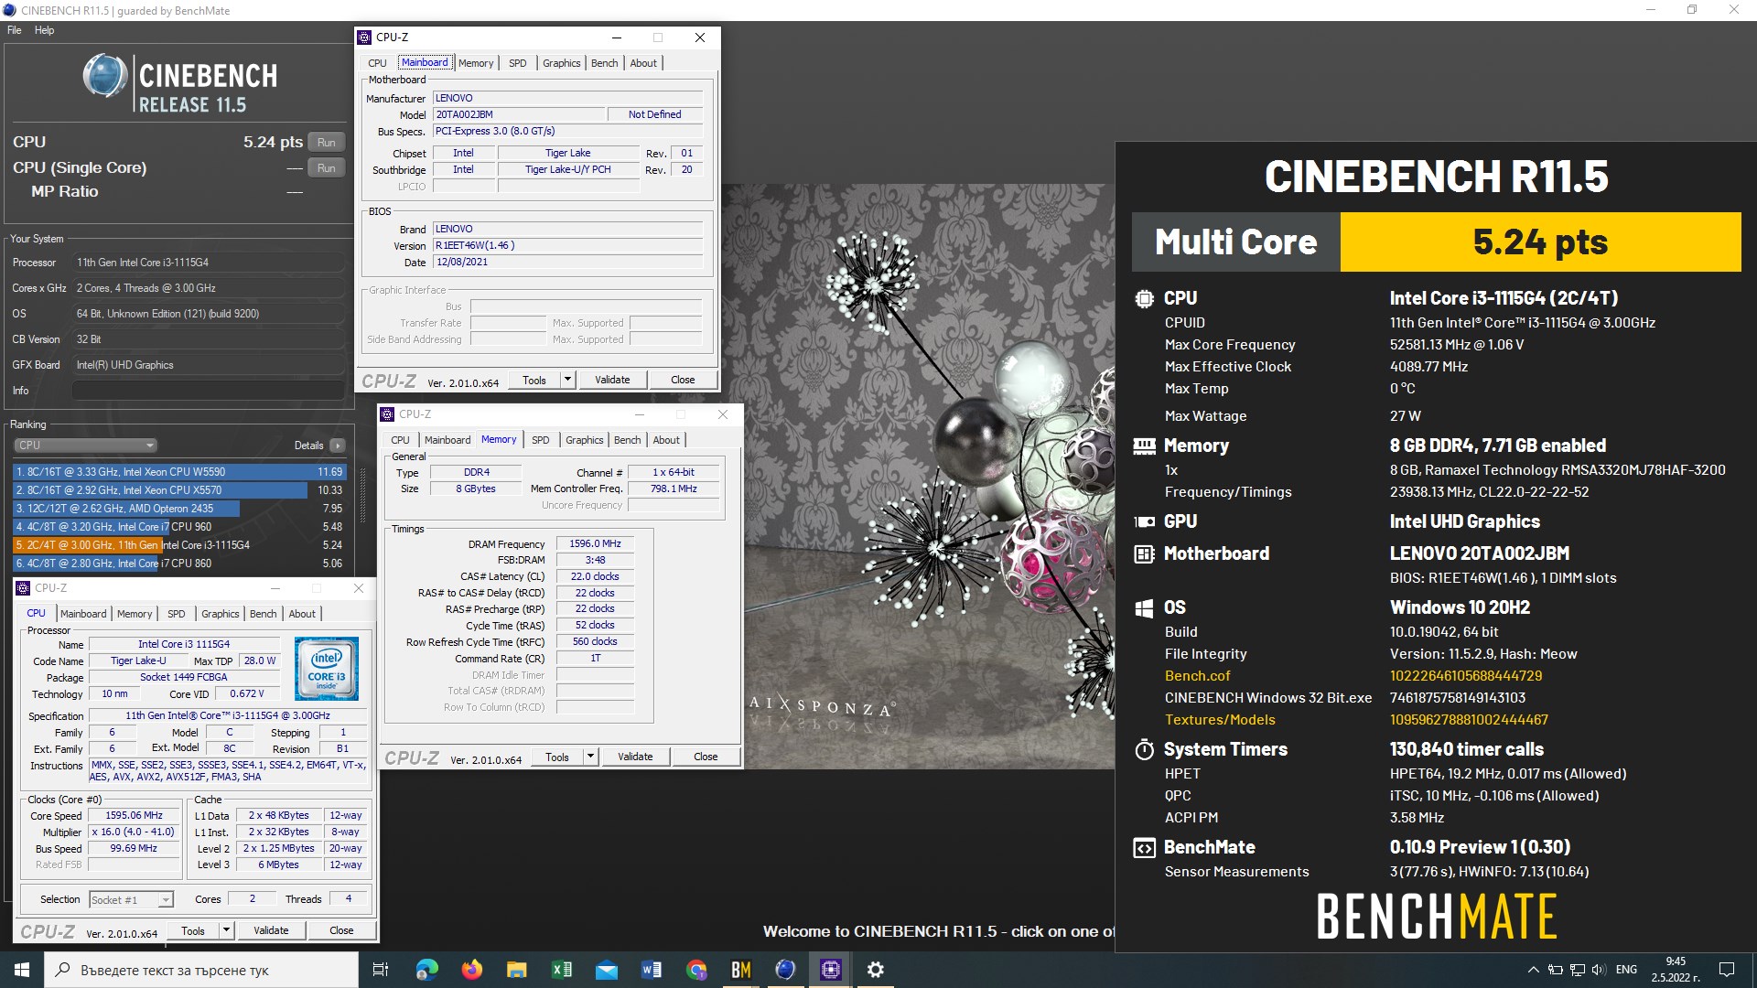Open Mainboard tab in Memory CPU-Z window
Viewport: 1757px width, 988px height.
447,440
